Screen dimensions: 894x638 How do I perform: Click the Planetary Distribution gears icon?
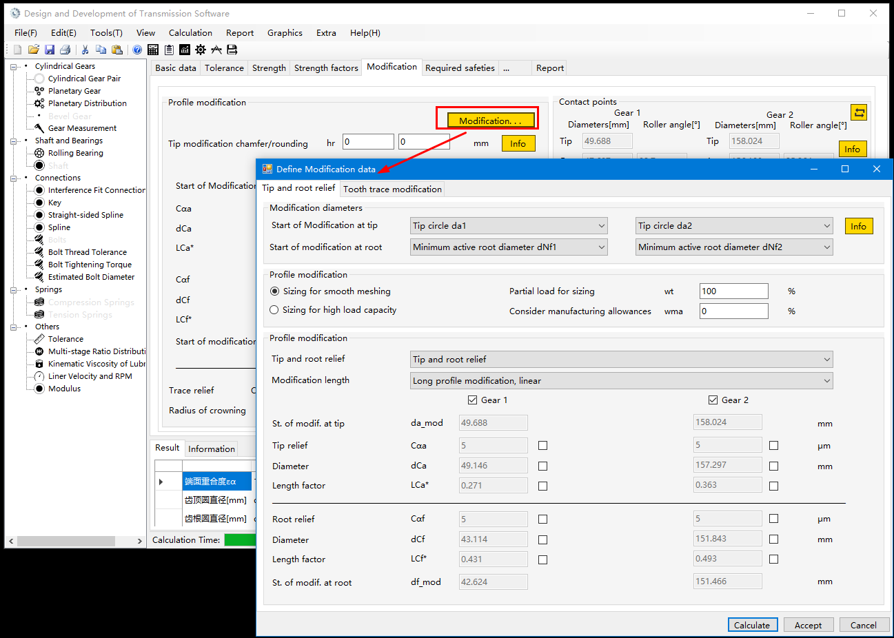[39, 103]
